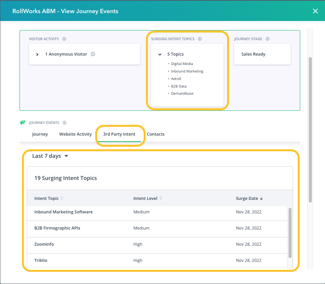325x284 pixels.
Task: Show info for Surging Intent Topics heading
Action: (x=200, y=39)
